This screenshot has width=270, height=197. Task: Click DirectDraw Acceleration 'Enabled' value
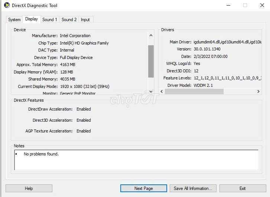coord(84,109)
